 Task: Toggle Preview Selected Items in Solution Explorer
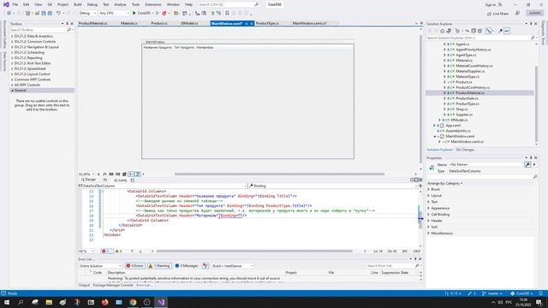click(507, 31)
